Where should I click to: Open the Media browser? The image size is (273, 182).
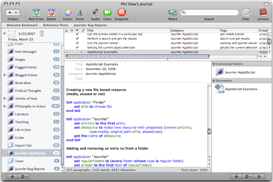[x=173, y=12]
